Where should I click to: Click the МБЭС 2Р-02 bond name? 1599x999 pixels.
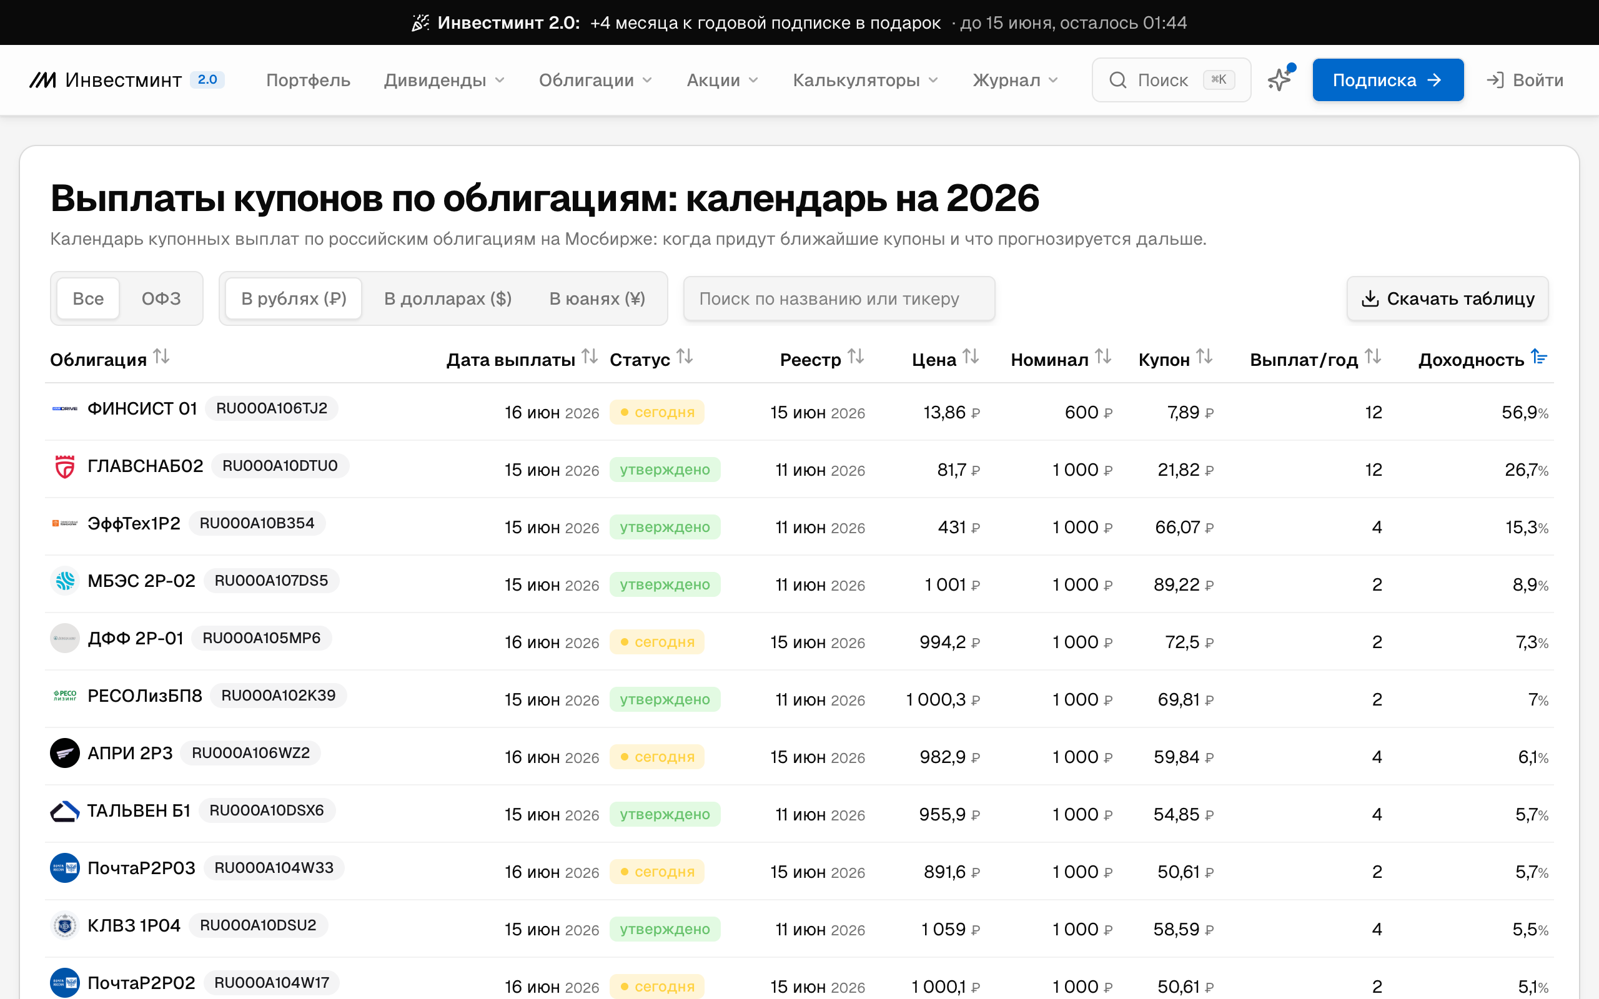point(141,581)
